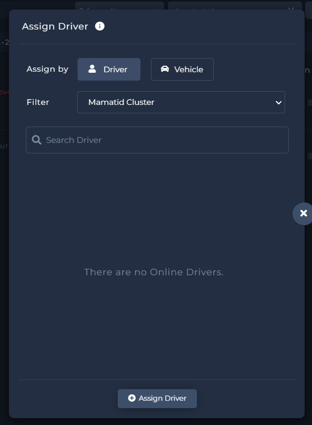Select assign by Driver option
This screenshot has width=312, height=425.
109,70
